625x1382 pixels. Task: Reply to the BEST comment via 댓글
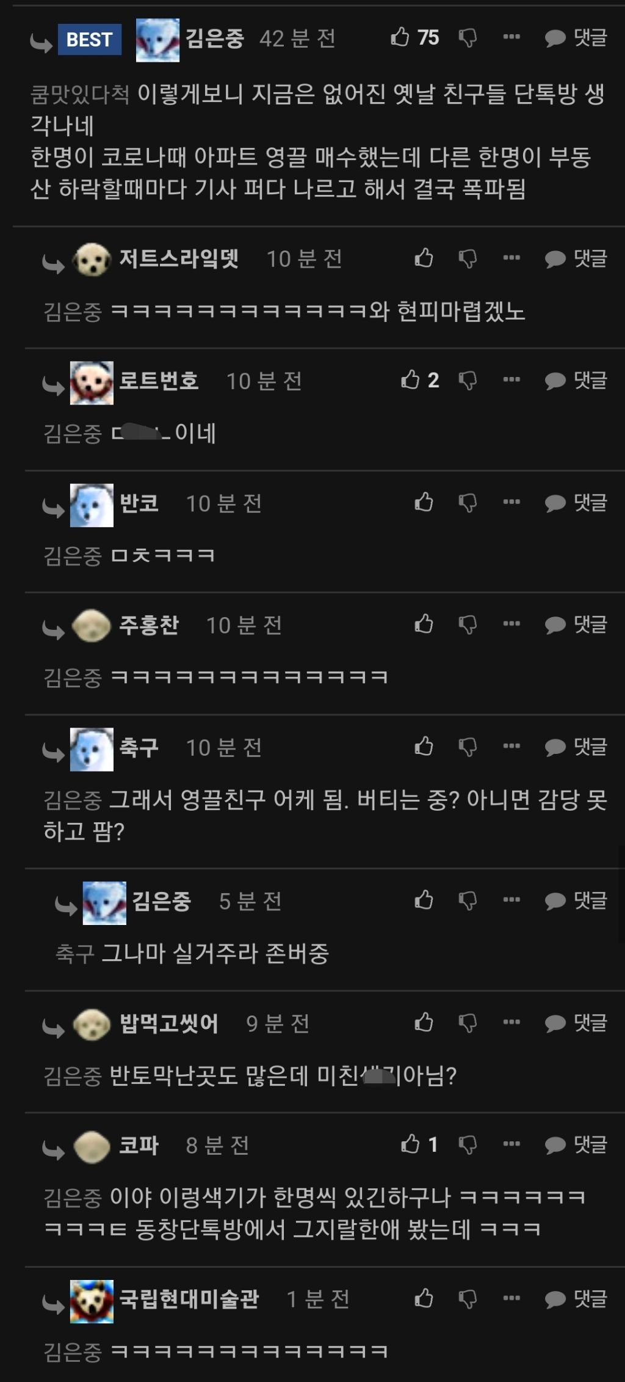576,38
